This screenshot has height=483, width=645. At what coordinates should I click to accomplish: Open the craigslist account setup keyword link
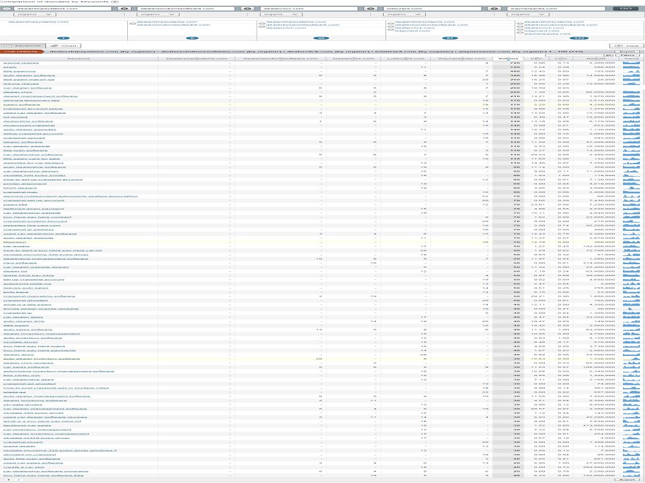pos(33,108)
